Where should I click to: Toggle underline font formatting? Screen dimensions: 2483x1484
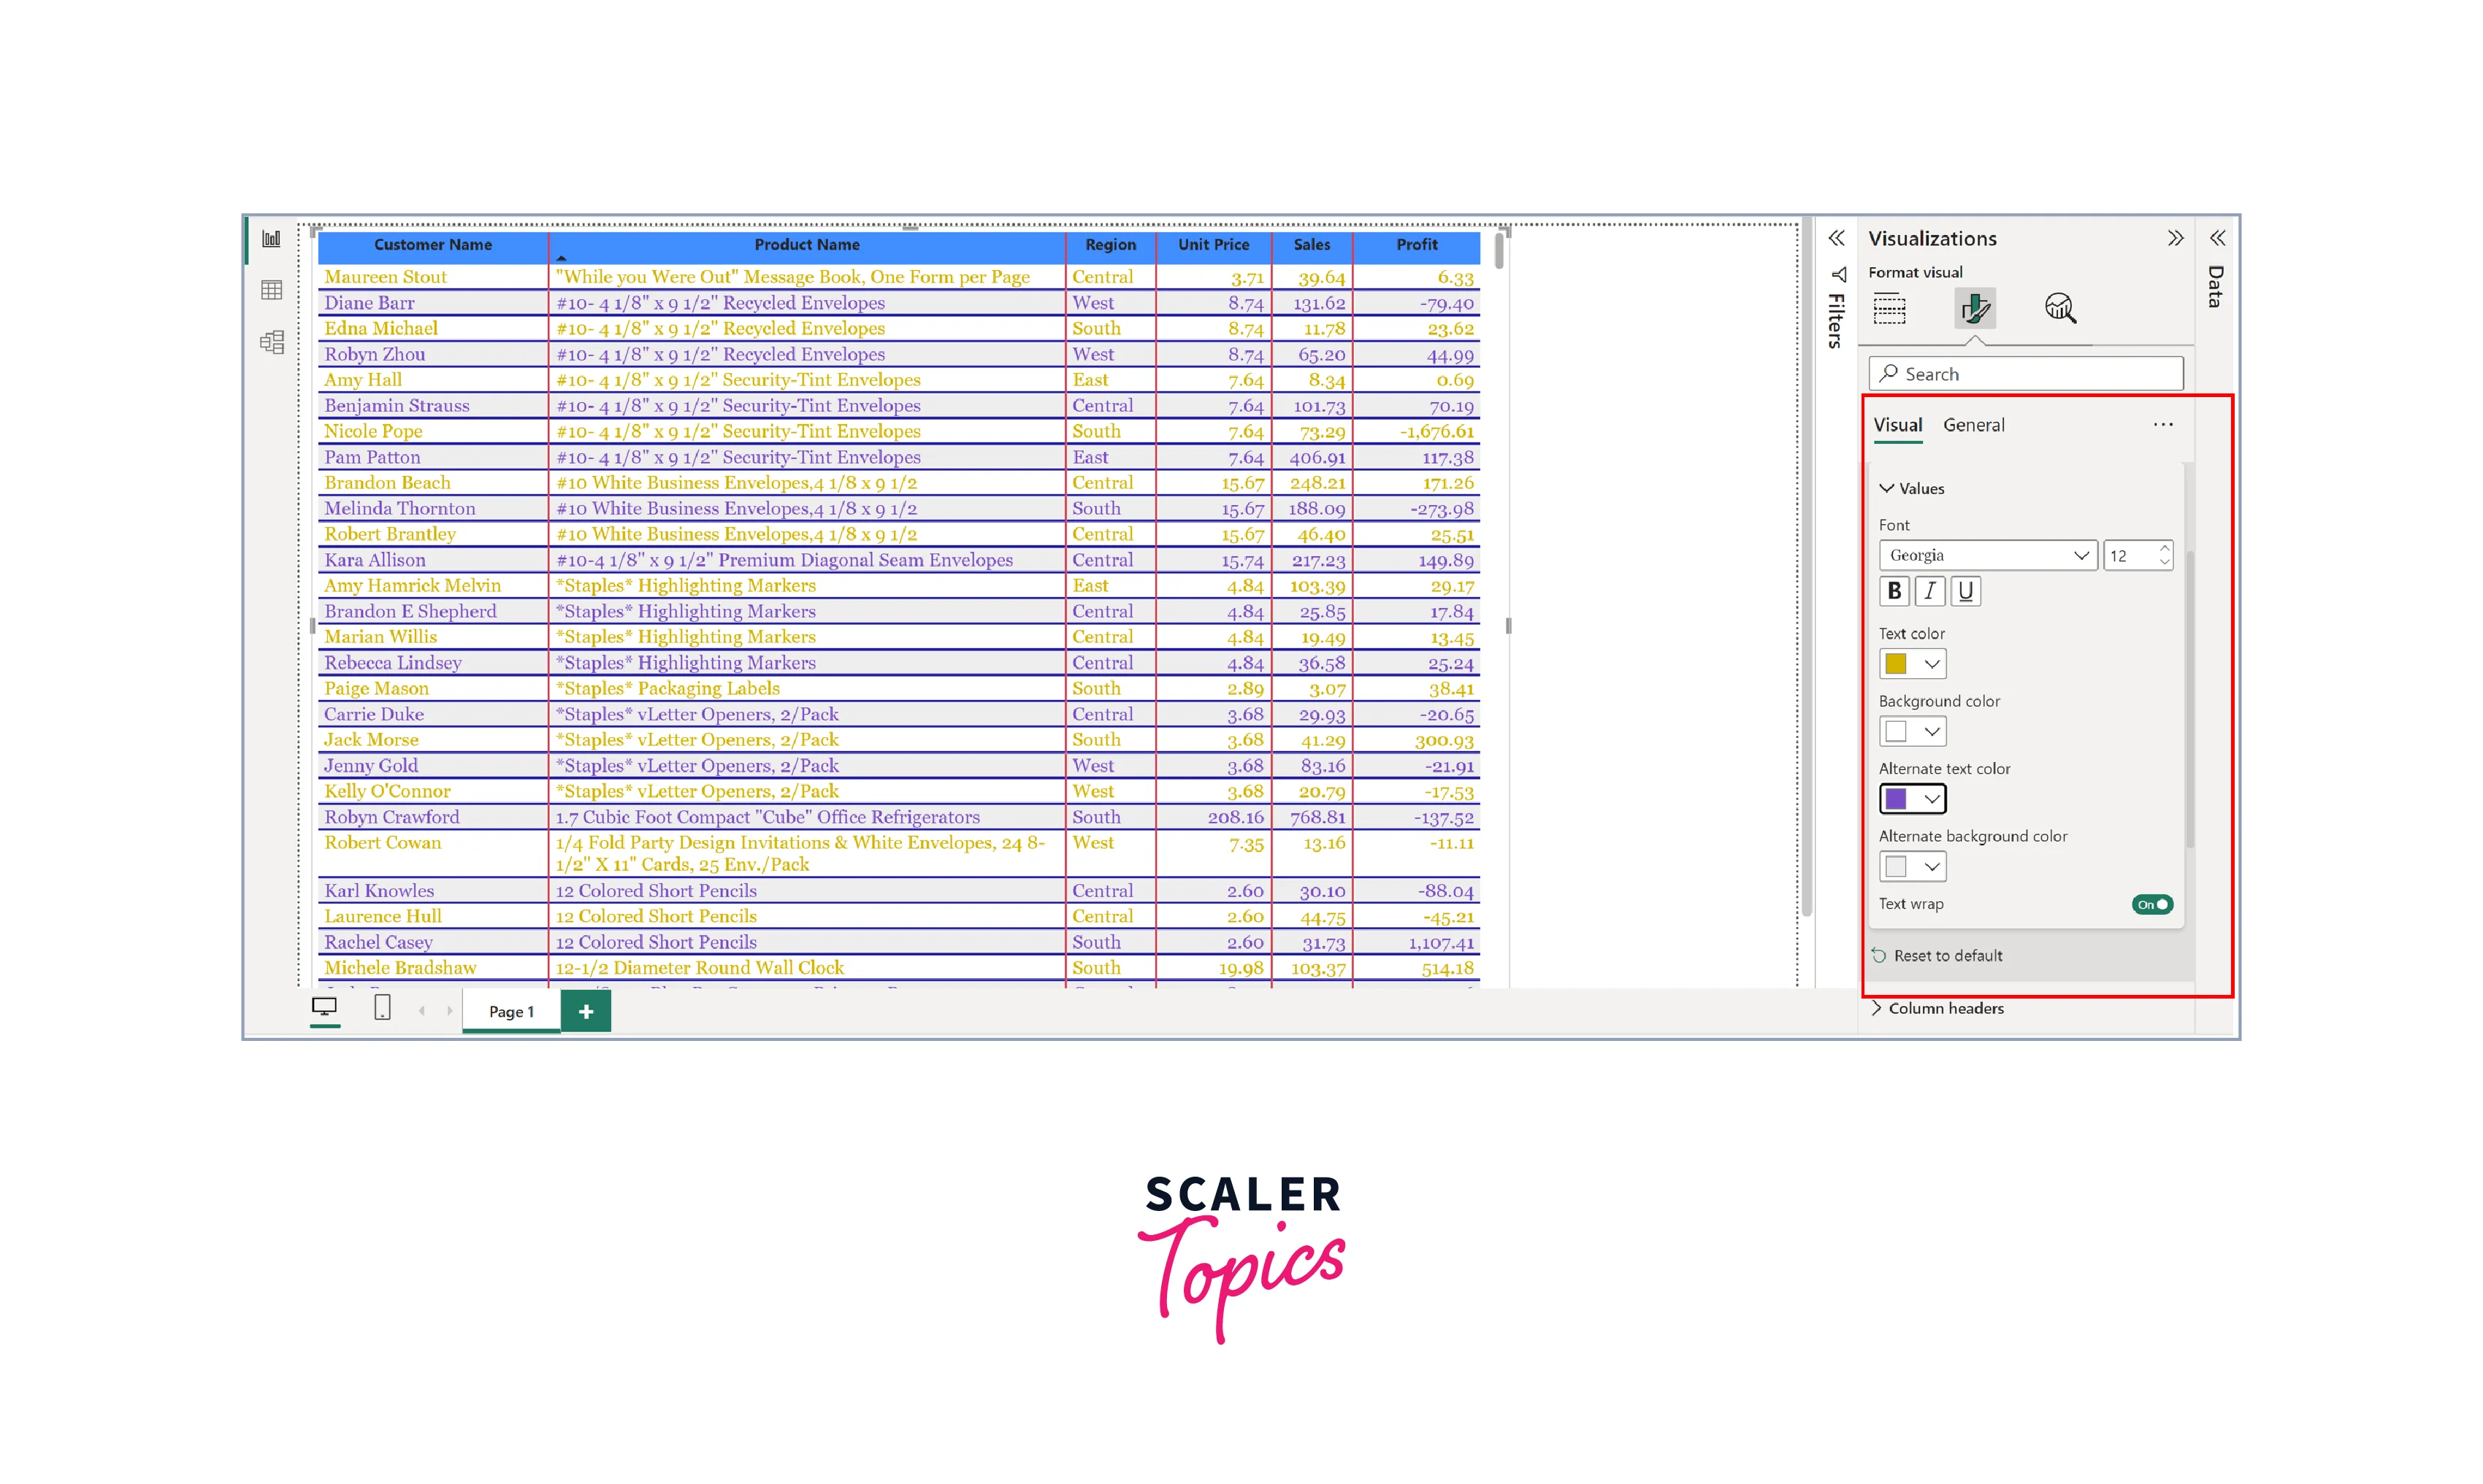[x=1966, y=591]
